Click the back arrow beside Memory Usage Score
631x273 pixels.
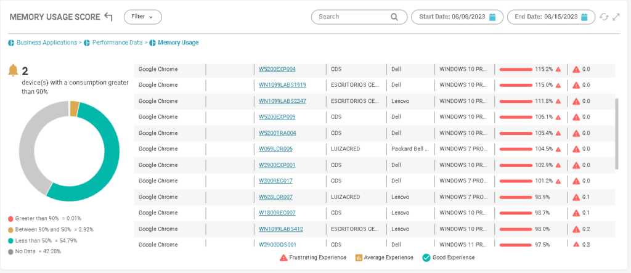click(109, 17)
